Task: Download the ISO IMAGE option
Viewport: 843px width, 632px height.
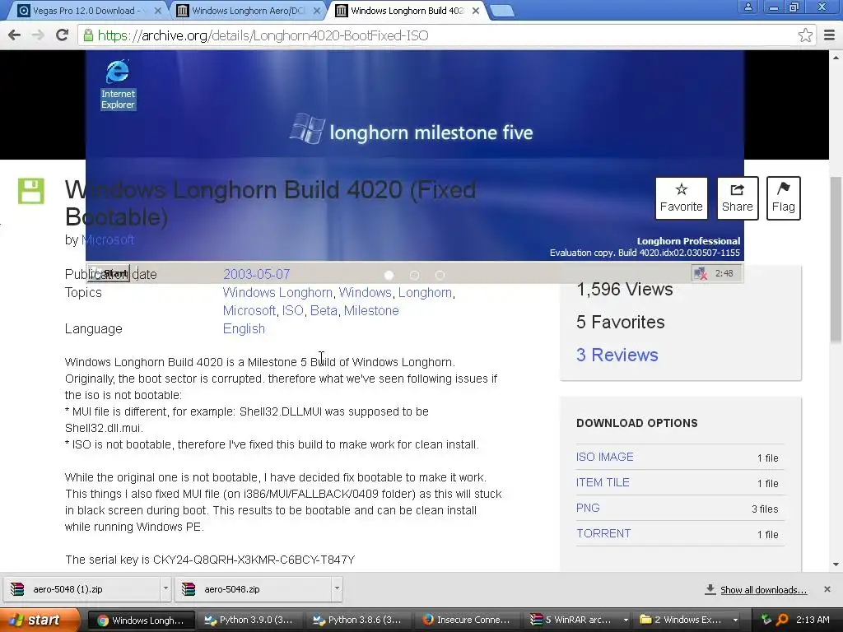Action: click(605, 457)
